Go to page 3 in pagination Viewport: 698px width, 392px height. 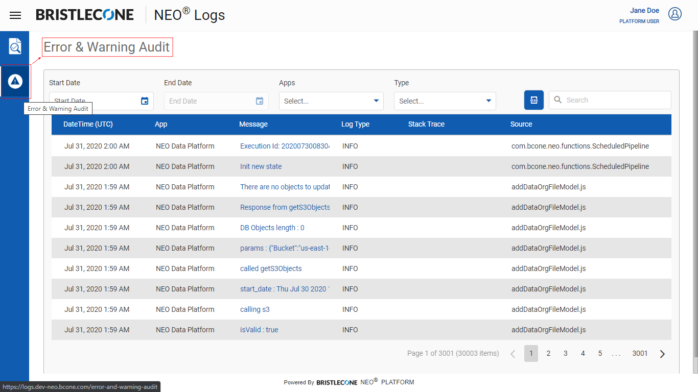(x=566, y=353)
